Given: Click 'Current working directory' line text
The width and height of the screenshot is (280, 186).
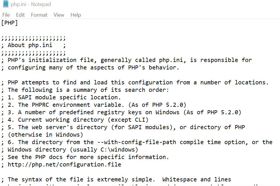Looking at the screenshot, I should point(61,120).
